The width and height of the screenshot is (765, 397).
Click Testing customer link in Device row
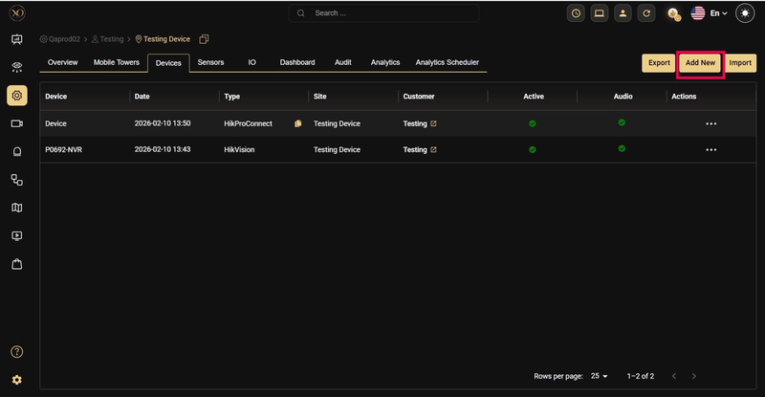pos(415,124)
